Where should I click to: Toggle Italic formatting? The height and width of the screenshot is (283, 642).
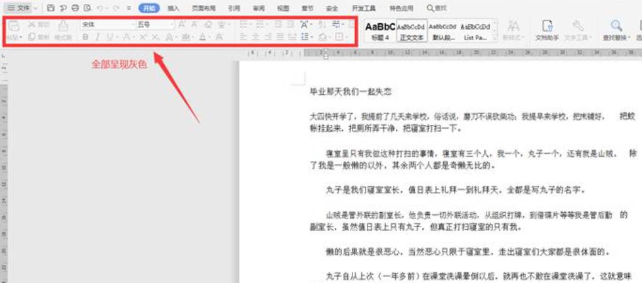(98, 37)
